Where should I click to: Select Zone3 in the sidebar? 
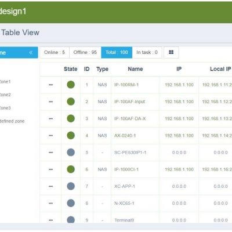pos(5,108)
